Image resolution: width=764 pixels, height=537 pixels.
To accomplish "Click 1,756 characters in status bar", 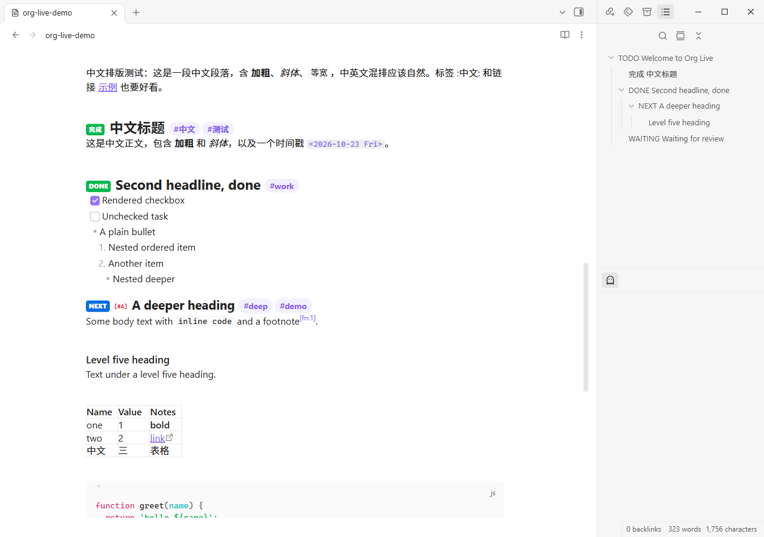I will pyautogui.click(x=731, y=529).
